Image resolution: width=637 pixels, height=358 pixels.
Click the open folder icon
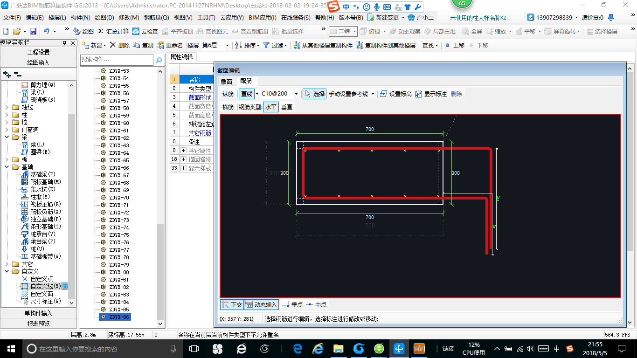[x=16, y=31]
